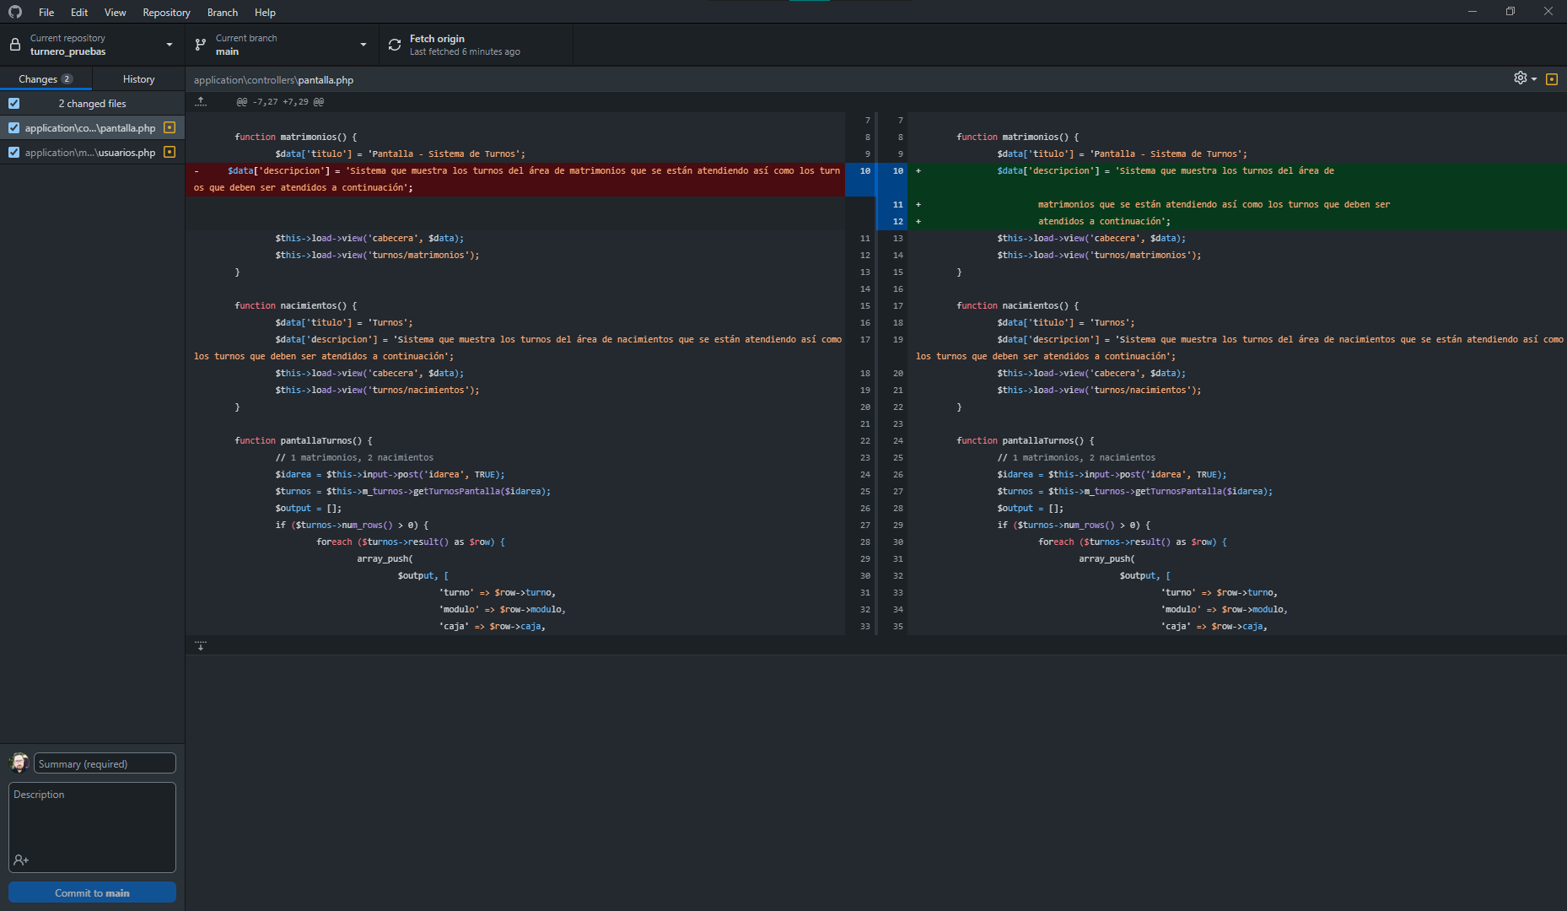
Task: Switch to the History tab
Action: (137, 78)
